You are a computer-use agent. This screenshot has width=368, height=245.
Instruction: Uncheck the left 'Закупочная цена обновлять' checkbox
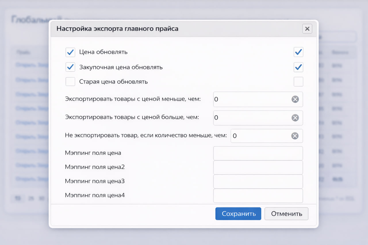click(70, 67)
